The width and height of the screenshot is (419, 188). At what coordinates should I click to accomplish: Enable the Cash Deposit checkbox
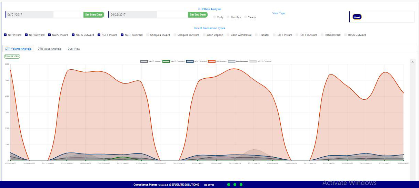click(x=204, y=35)
